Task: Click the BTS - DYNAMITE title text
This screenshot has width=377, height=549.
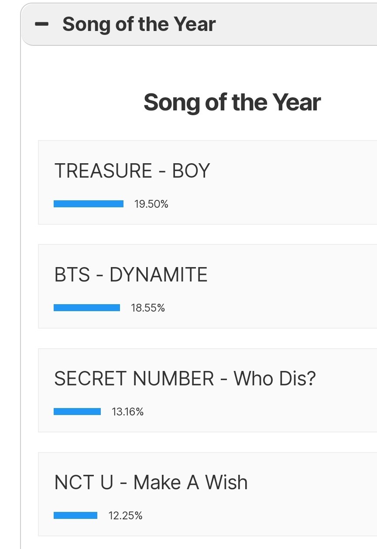Action: pyautogui.click(x=131, y=275)
